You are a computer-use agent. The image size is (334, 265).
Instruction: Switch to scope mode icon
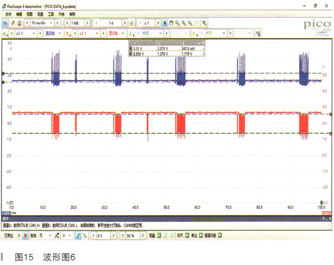click(x=5, y=23)
